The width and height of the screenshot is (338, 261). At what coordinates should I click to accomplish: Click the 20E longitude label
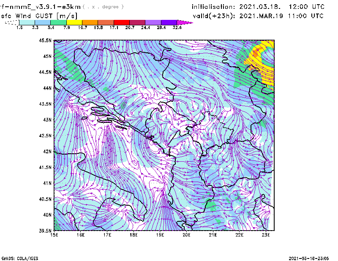coord(186,235)
